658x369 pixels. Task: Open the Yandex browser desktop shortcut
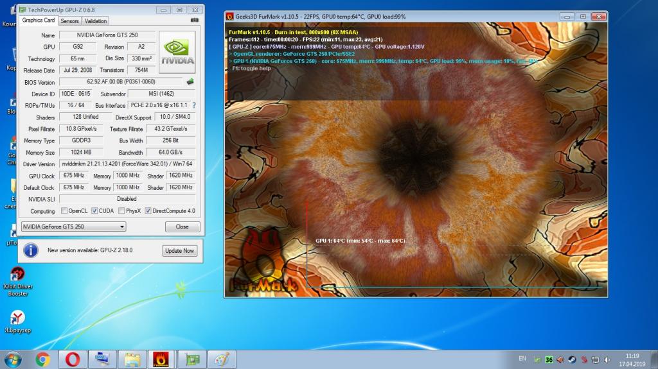click(x=17, y=322)
